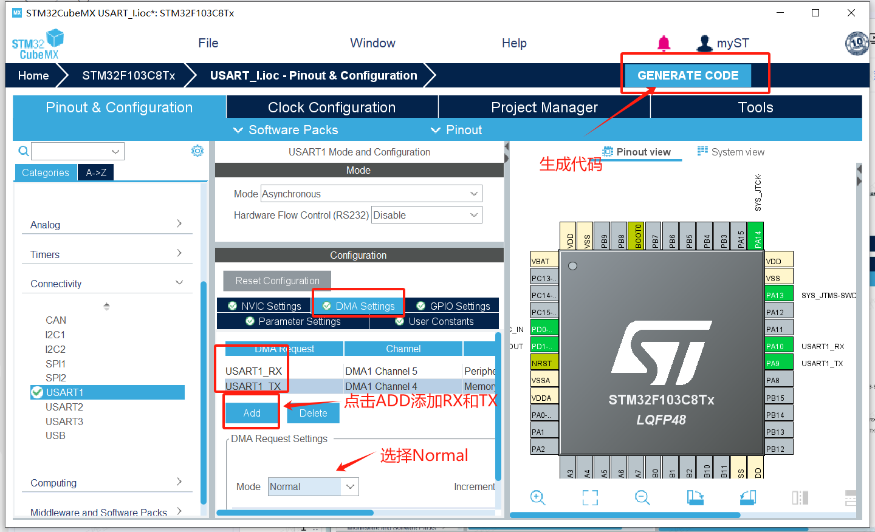875x532 pixels.
Task: Zoom out of the pinout view
Action: (642, 498)
